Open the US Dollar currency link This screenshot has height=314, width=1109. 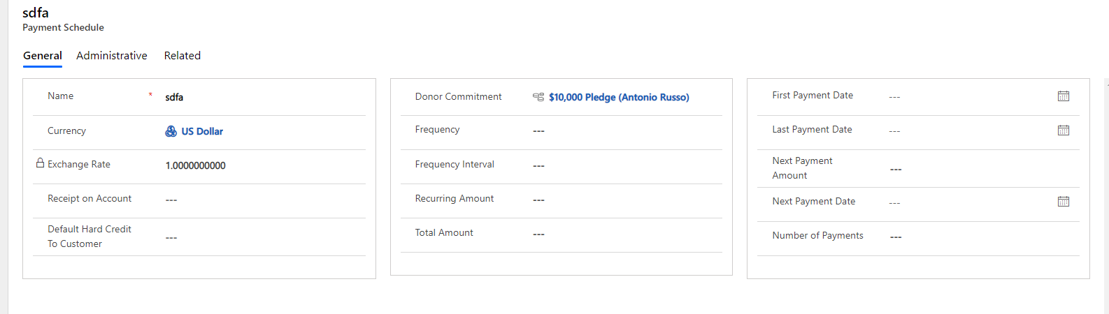[x=202, y=131]
